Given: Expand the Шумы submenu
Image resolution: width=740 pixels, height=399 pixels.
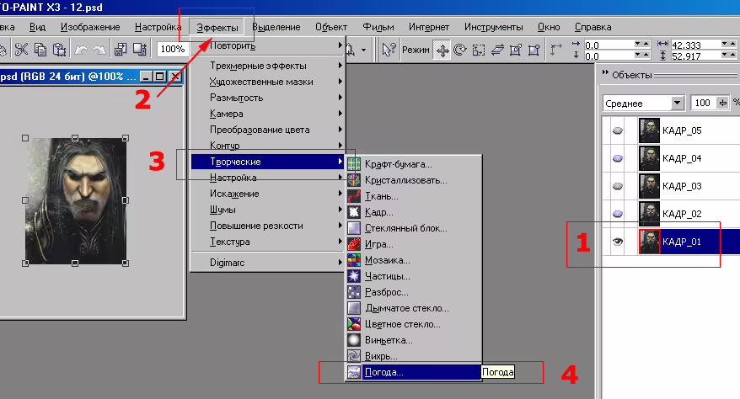Looking at the screenshot, I should click(267, 210).
